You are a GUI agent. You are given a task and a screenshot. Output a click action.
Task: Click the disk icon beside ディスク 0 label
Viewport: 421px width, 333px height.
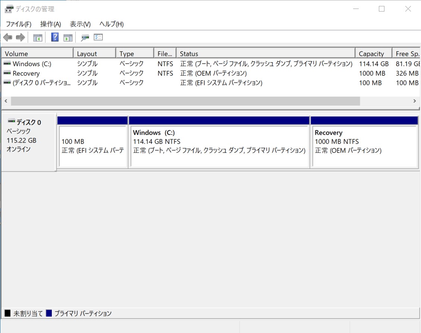pos(11,121)
